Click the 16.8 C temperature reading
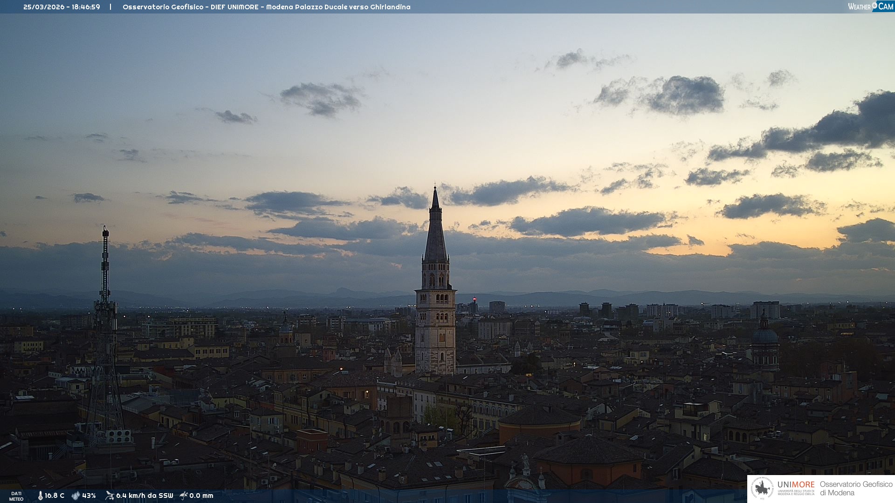The width and height of the screenshot is (895, 503). (x=55, y=496)
